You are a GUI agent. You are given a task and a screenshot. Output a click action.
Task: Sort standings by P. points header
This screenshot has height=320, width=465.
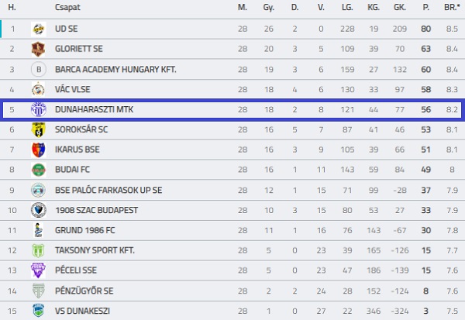click(425, 8)
